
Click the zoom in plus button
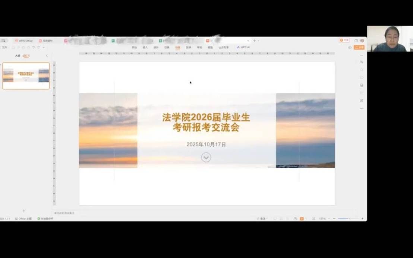coord(362,219)
